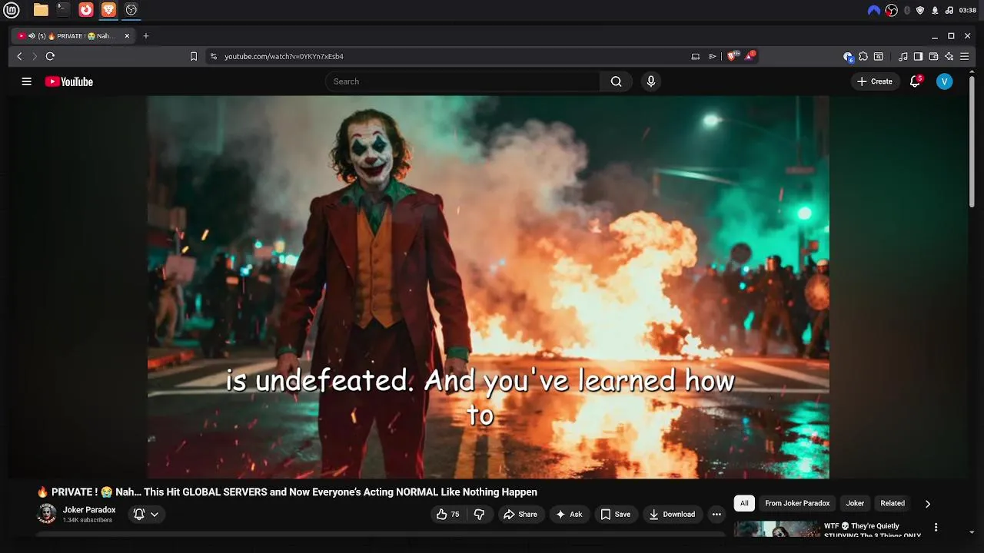Select the All filter chip
Screen dimensions: 984x553
click(744, 503)
